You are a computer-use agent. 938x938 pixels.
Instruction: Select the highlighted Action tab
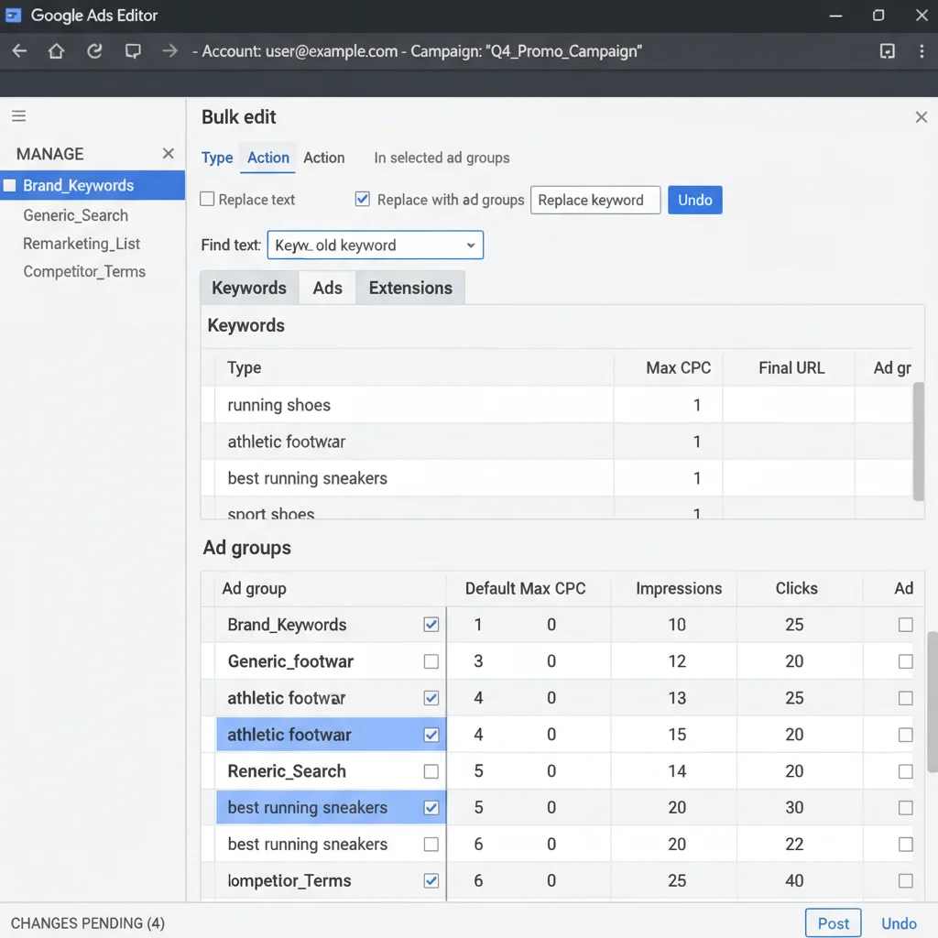point(268,158)
